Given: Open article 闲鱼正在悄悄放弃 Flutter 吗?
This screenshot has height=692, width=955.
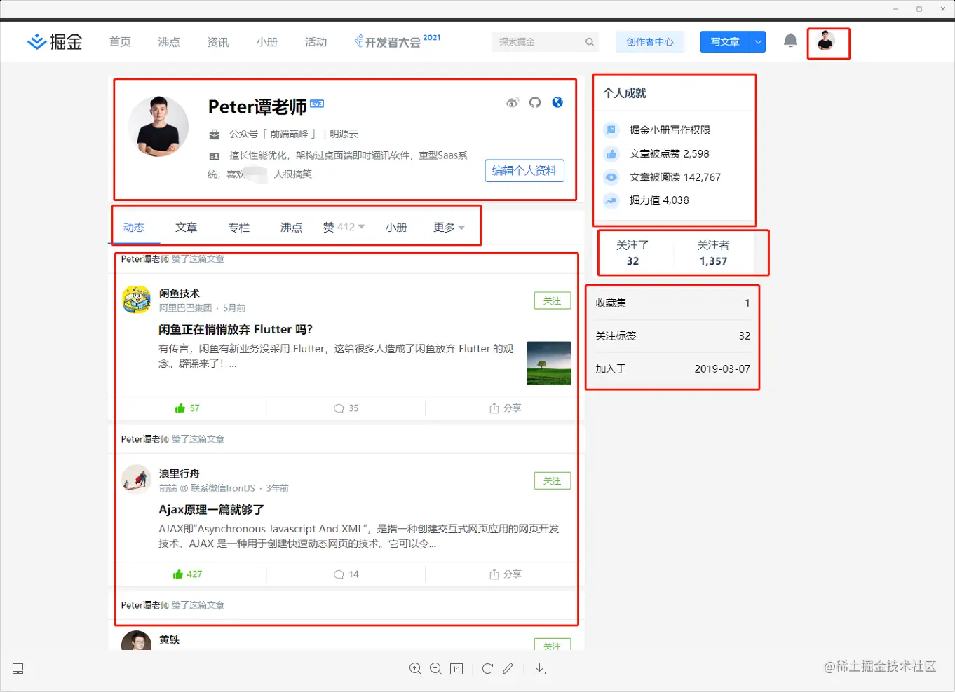Looking at the screenshot, I should click(236, 329).
